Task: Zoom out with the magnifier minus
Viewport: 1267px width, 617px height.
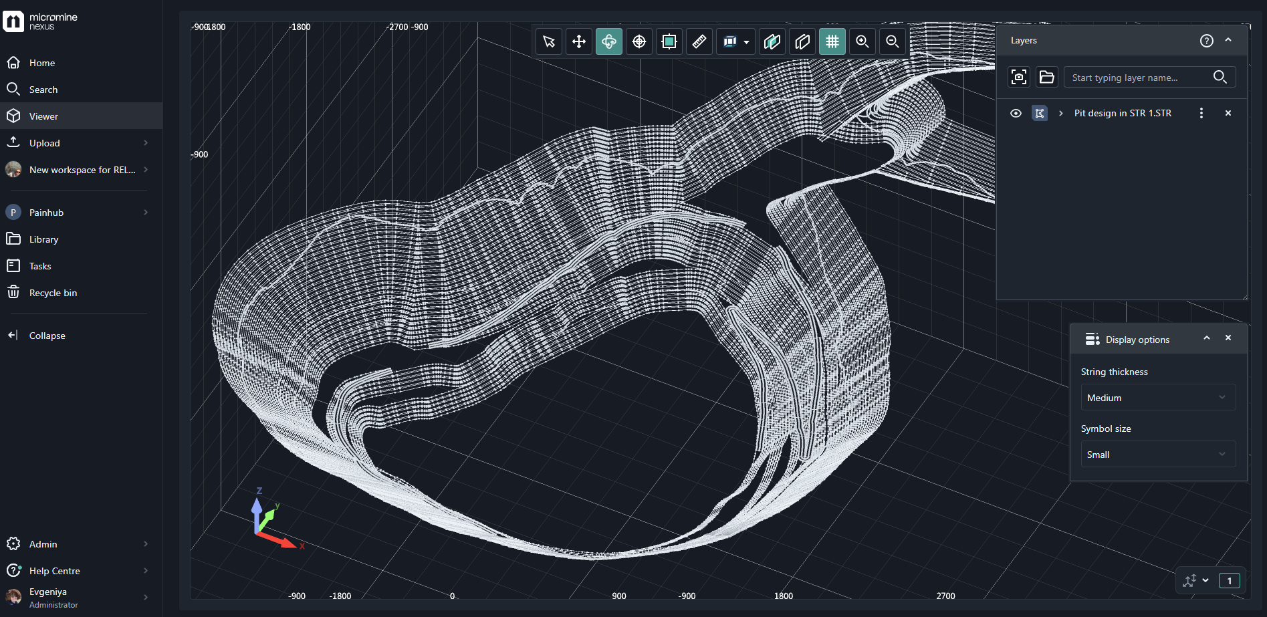Action: coord(893,41)
